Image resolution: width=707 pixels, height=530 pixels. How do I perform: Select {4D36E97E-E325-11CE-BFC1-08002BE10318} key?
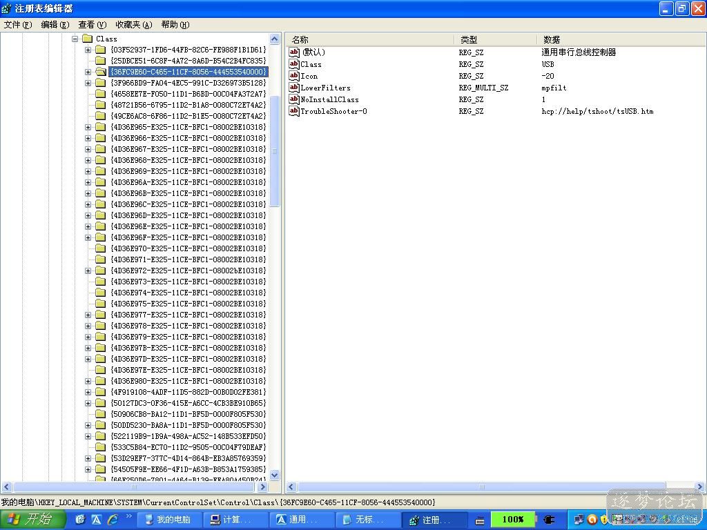(188, 370)
